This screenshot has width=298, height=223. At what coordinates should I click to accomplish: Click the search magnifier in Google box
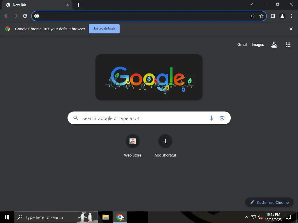point(75,118)
